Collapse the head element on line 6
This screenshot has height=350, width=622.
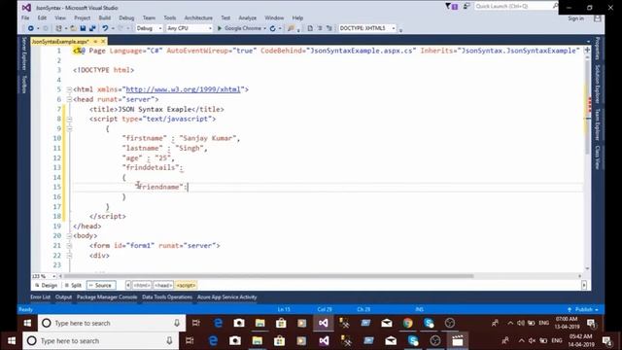pos(69,99)
